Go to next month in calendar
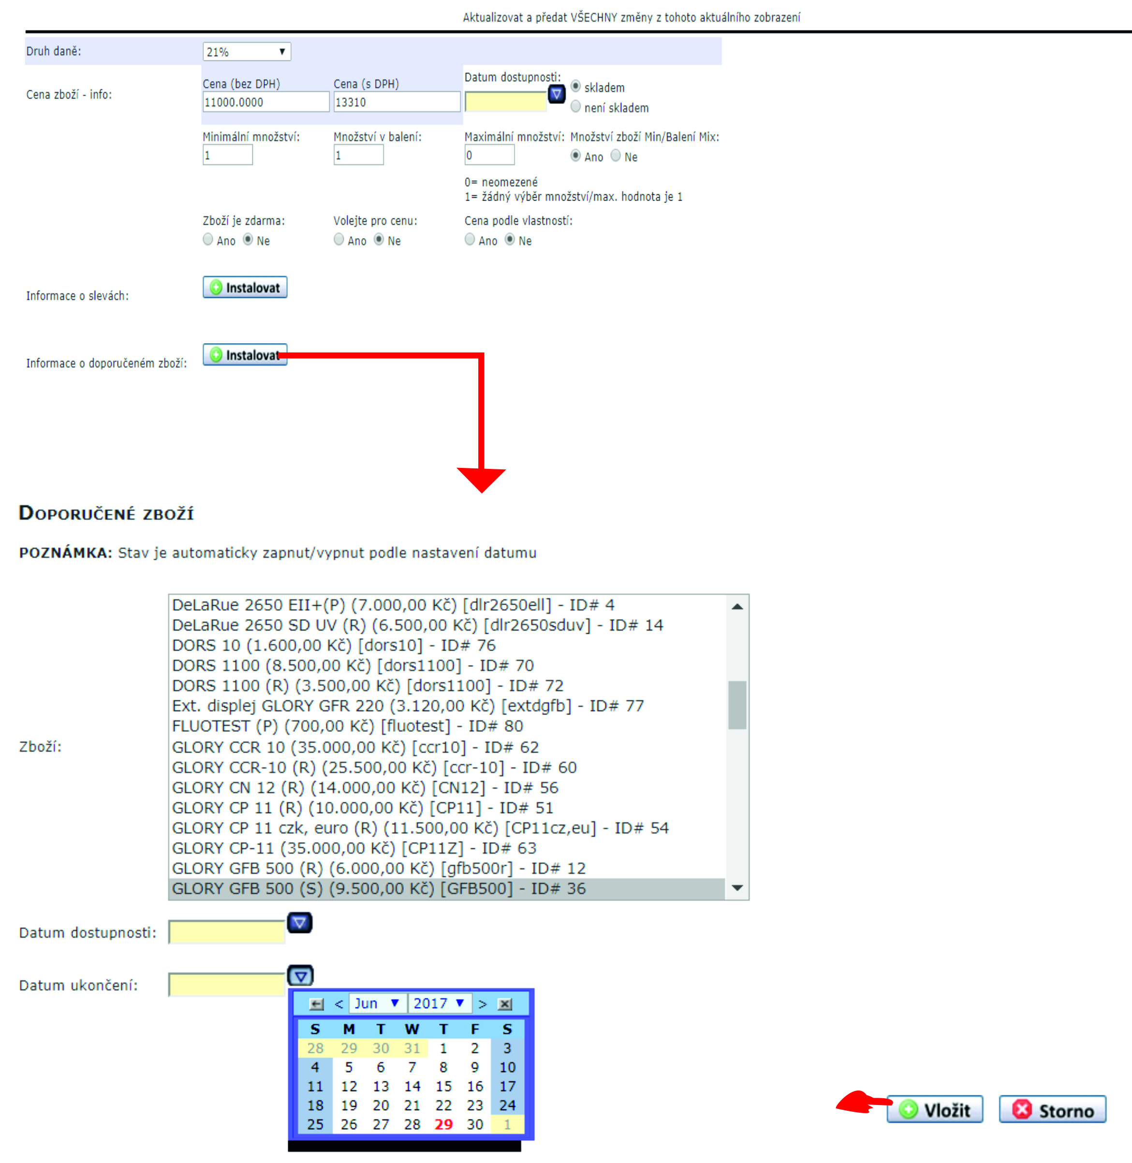 coord(483,1004)
